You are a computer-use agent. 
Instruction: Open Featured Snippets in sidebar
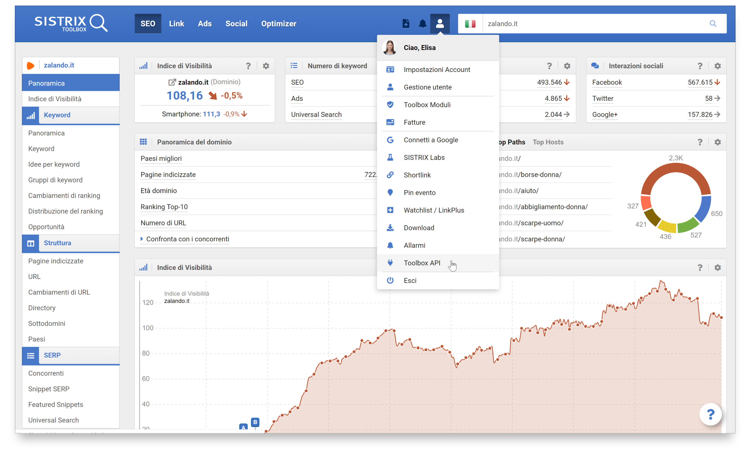[x=56, y=404]
